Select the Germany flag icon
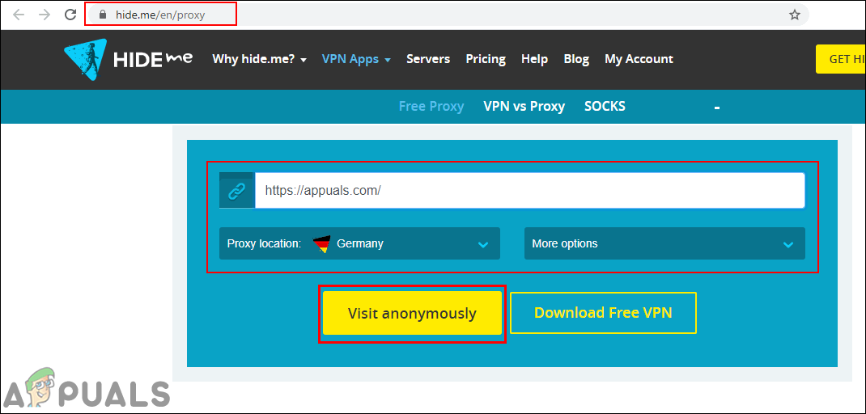The image size is (866, 414). click(321, 243)
